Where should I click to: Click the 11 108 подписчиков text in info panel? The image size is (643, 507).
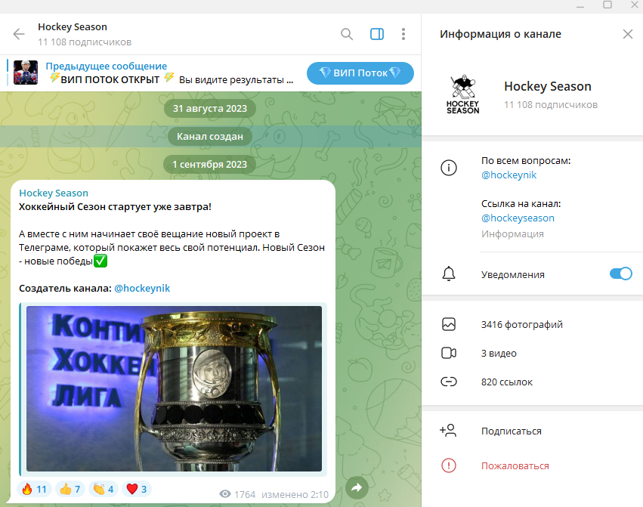click(x=551, y=105)
